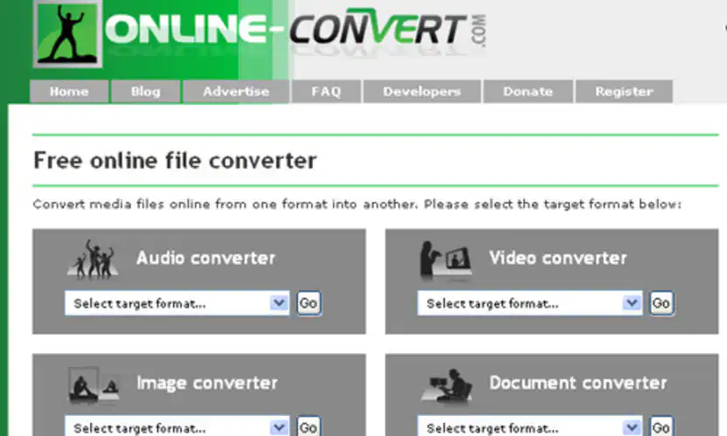Open the Blog menu tab
The height and width of the screenshot is (436, 727).
146,92
